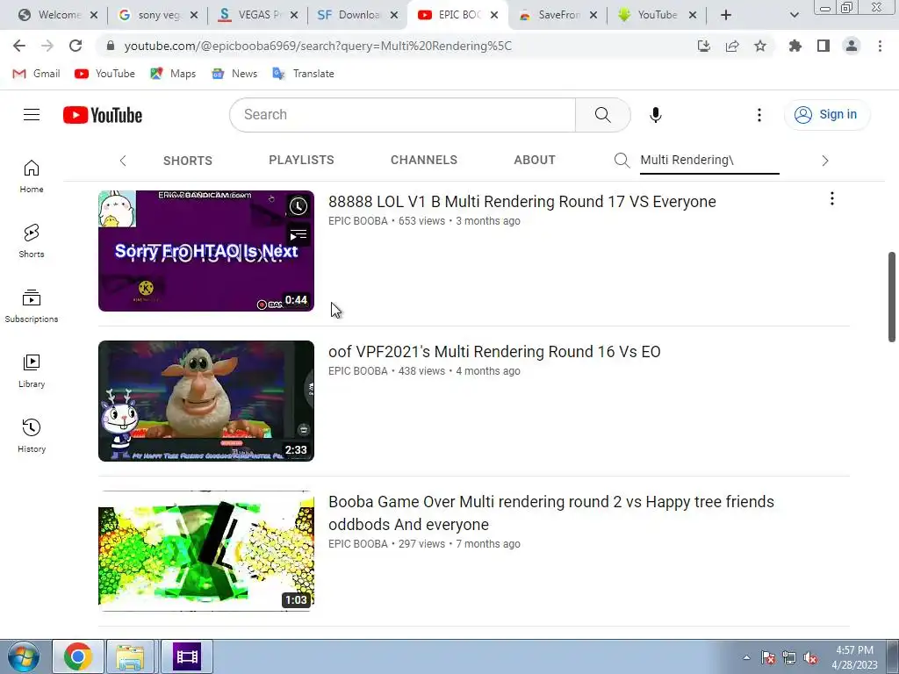899x674 pixels.
Task: Show hidden tray icons arrow
Action: tap(746, 658)
